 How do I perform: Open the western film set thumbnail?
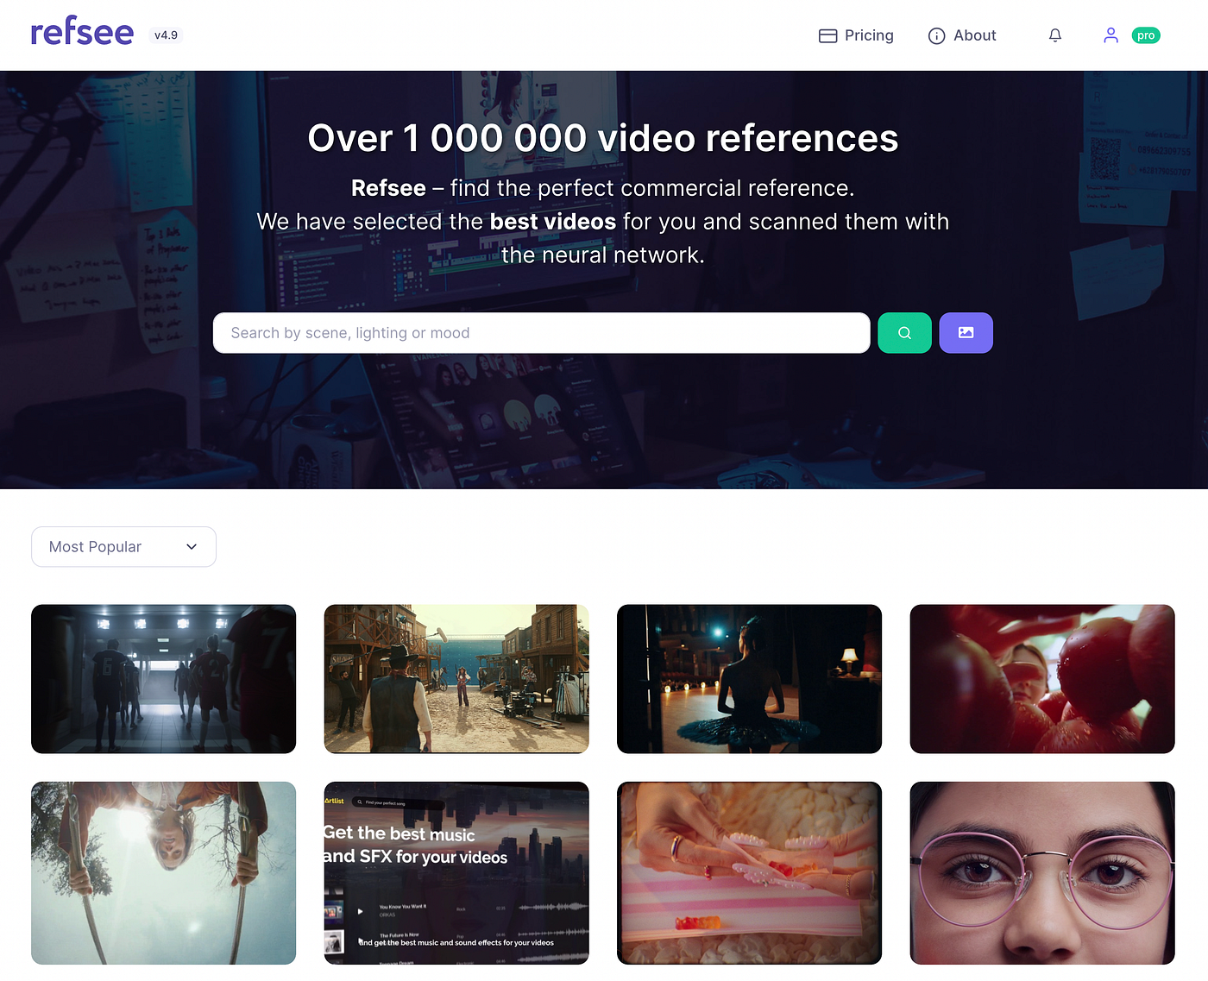pos(456,679)
